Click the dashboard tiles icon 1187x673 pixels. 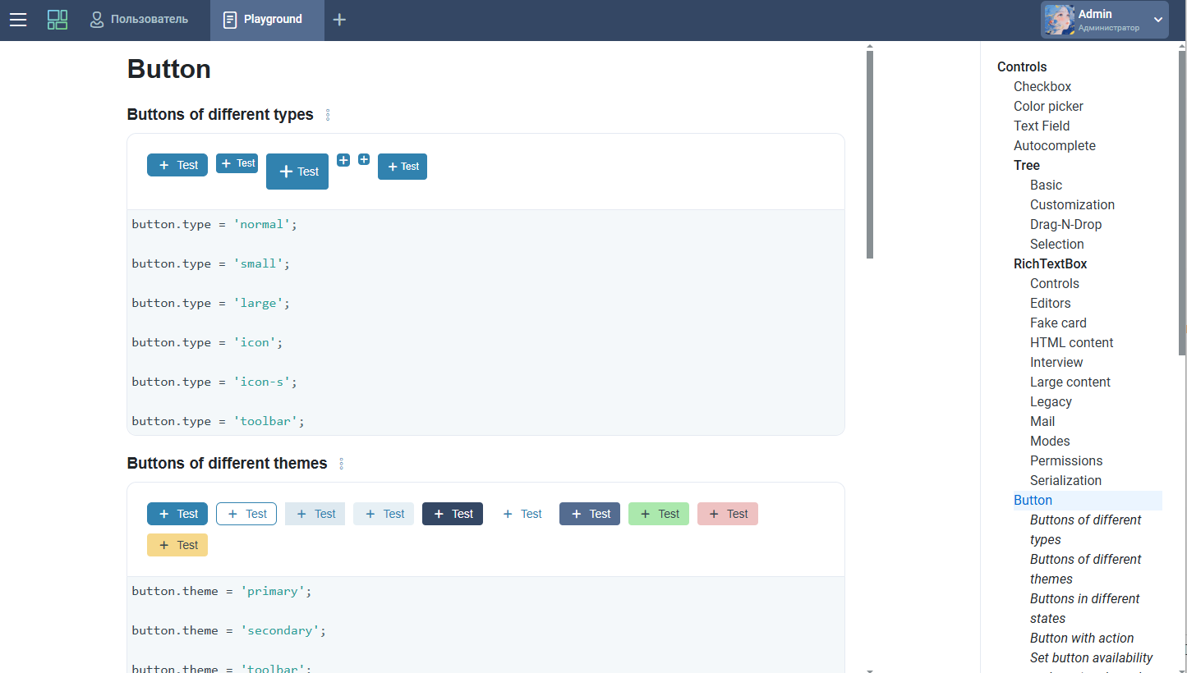[x=58, y=20]
